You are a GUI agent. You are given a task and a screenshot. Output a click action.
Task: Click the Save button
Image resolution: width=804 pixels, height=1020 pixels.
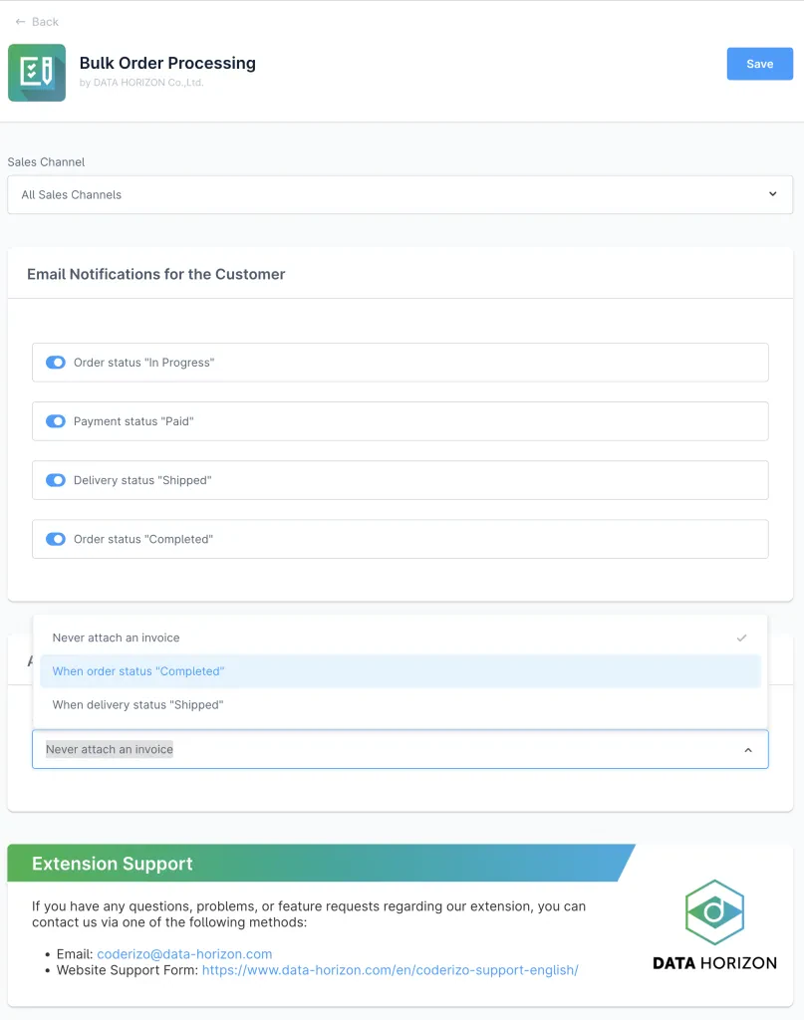(759, 64)
